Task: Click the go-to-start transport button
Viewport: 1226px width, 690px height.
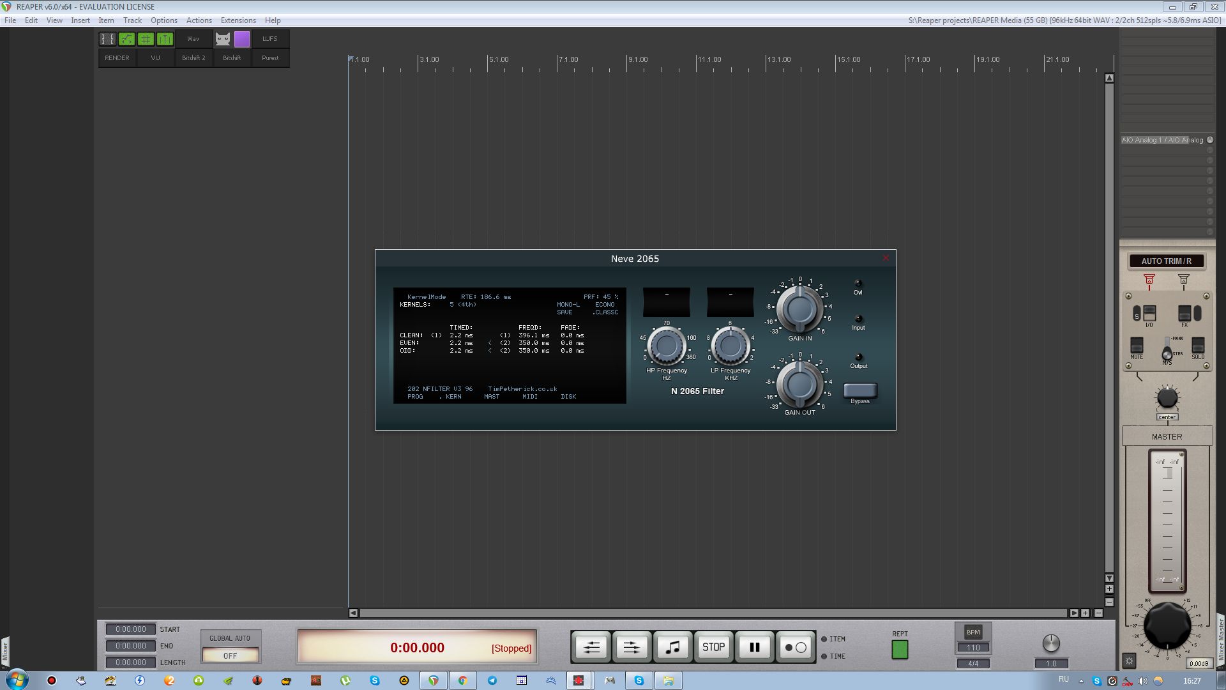Action: [x=592, y=647]
